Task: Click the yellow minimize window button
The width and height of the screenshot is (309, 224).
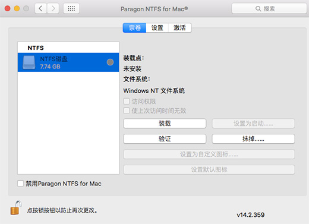Action: tap(17, 8)
